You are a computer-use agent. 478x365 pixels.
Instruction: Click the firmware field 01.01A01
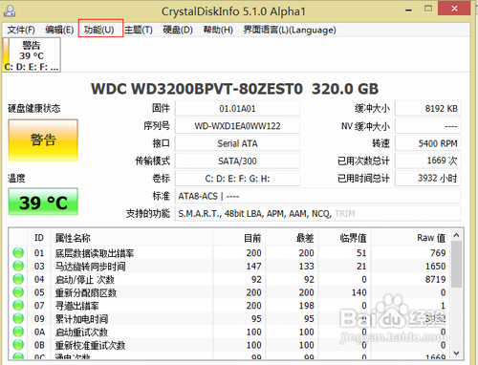(x=237, y=109)
